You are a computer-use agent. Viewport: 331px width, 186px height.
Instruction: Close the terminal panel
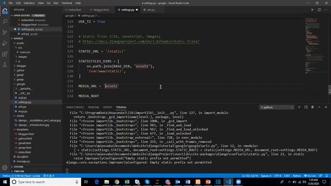326,107
